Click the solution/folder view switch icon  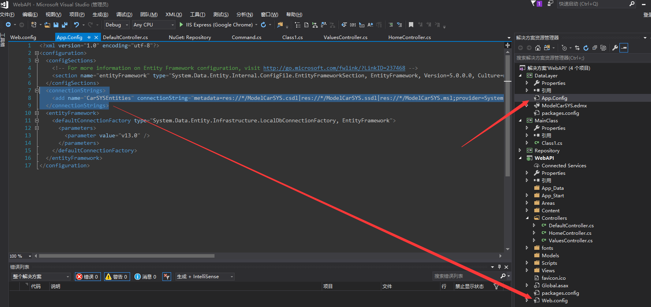547,48
